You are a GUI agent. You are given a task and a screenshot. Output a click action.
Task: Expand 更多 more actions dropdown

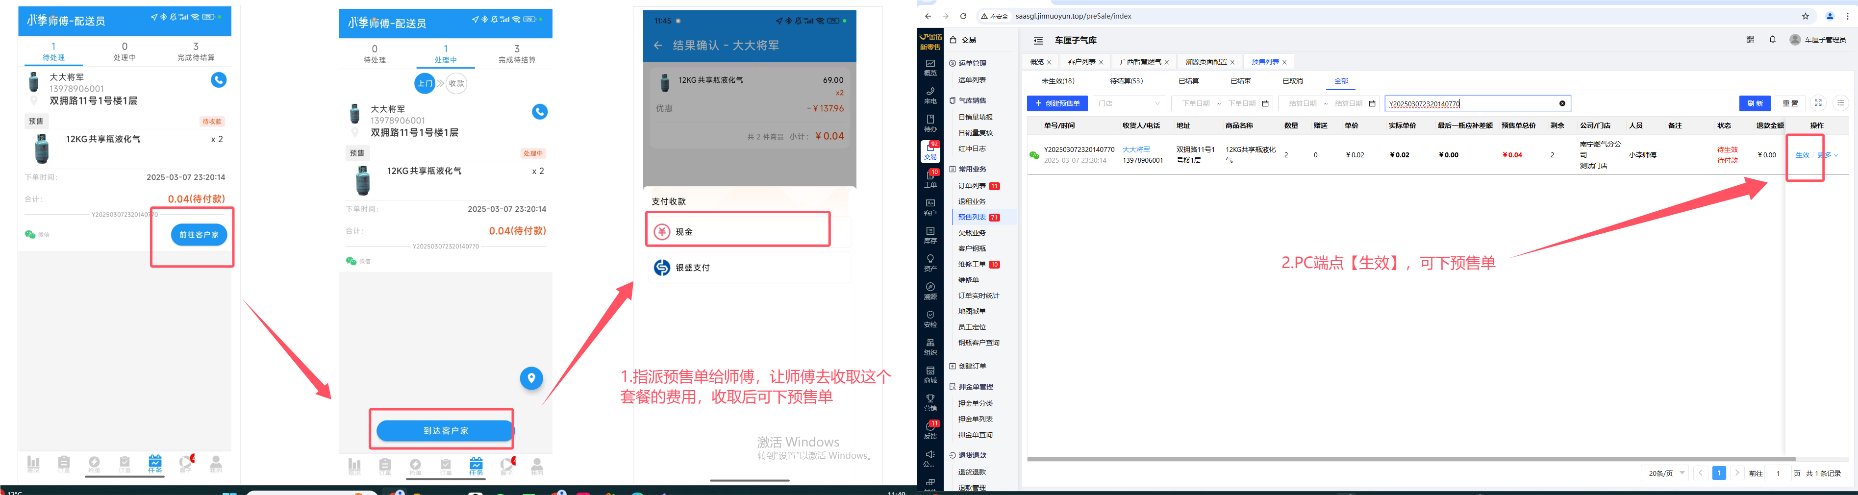[1828, 155]
